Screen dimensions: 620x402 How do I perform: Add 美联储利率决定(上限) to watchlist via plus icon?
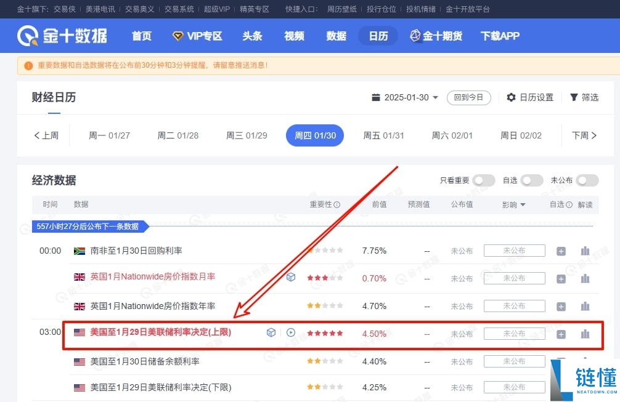pos(561,334)
